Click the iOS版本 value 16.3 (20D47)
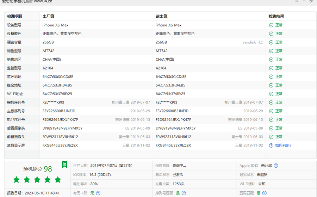Viewport: 317px width, 197px height. click(x=100, y=175)
